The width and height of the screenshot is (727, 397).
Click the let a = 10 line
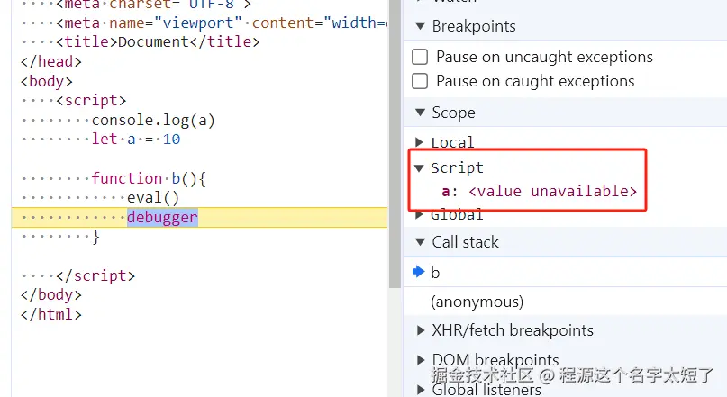coord(136,139)
